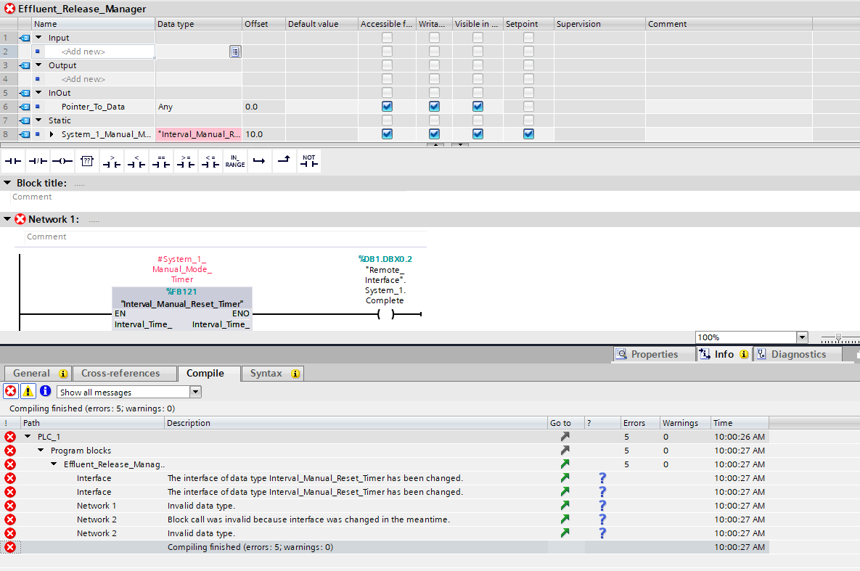Open help for Network 1 invalid data type

point(602,506)
